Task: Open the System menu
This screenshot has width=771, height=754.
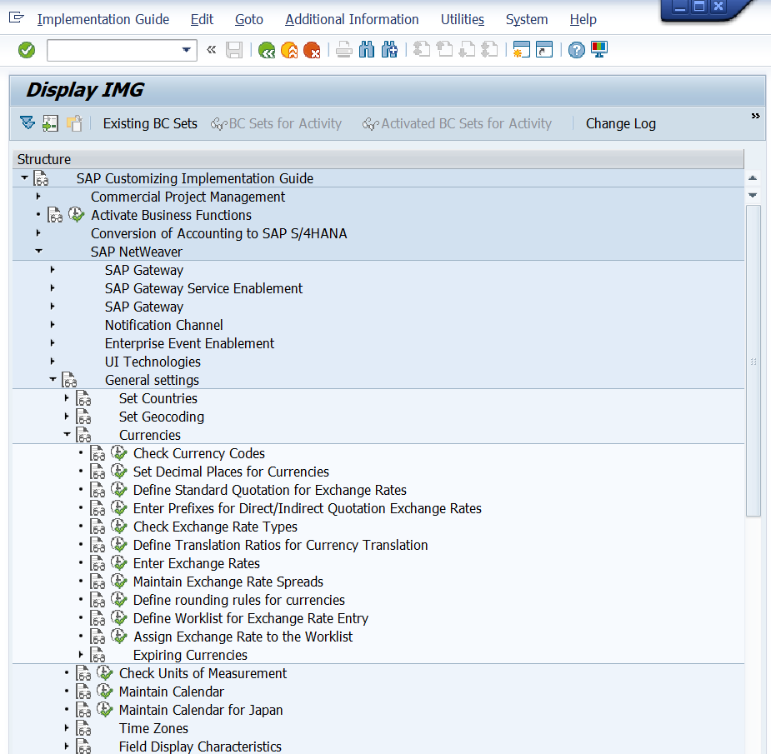Action: (527, 20)
